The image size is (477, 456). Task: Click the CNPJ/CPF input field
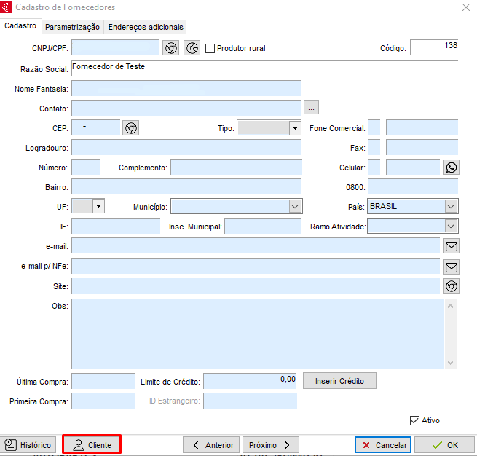click(115, 48)
